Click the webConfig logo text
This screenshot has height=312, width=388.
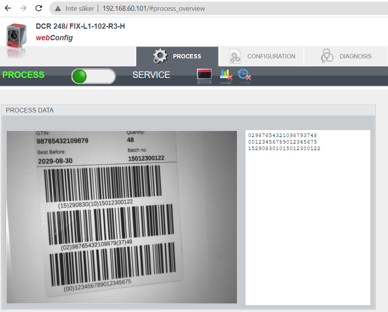click(55, 38)
